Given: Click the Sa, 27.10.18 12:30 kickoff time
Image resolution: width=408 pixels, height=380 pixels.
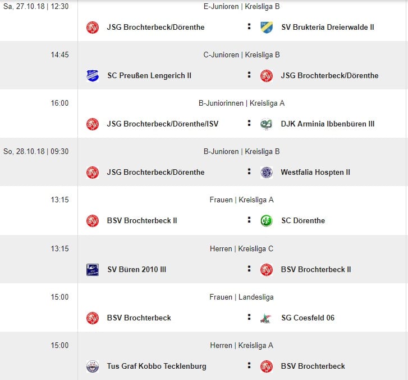Looking at the screenshot, I should coord(36,7).
